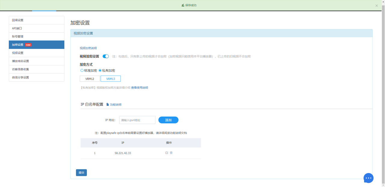Open API接口 in the sidebar
The width and height of the screenshot is (385, 187).
36,28
